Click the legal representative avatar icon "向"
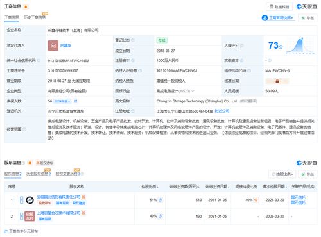Viewport: 321px width, 237px height. pos(53,45)
